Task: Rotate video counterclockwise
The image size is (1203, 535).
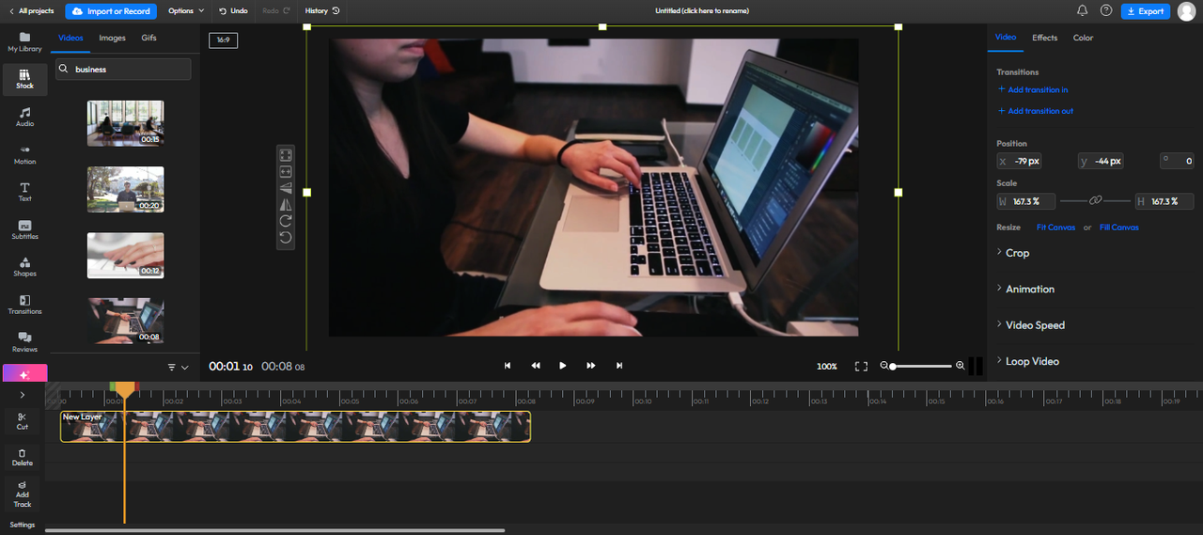Action: 287,237
